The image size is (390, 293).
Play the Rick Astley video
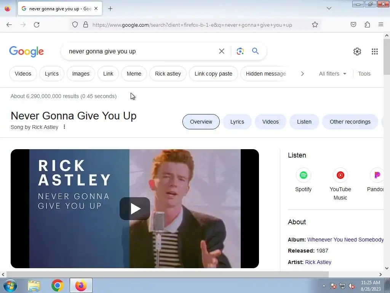(135, 209)
